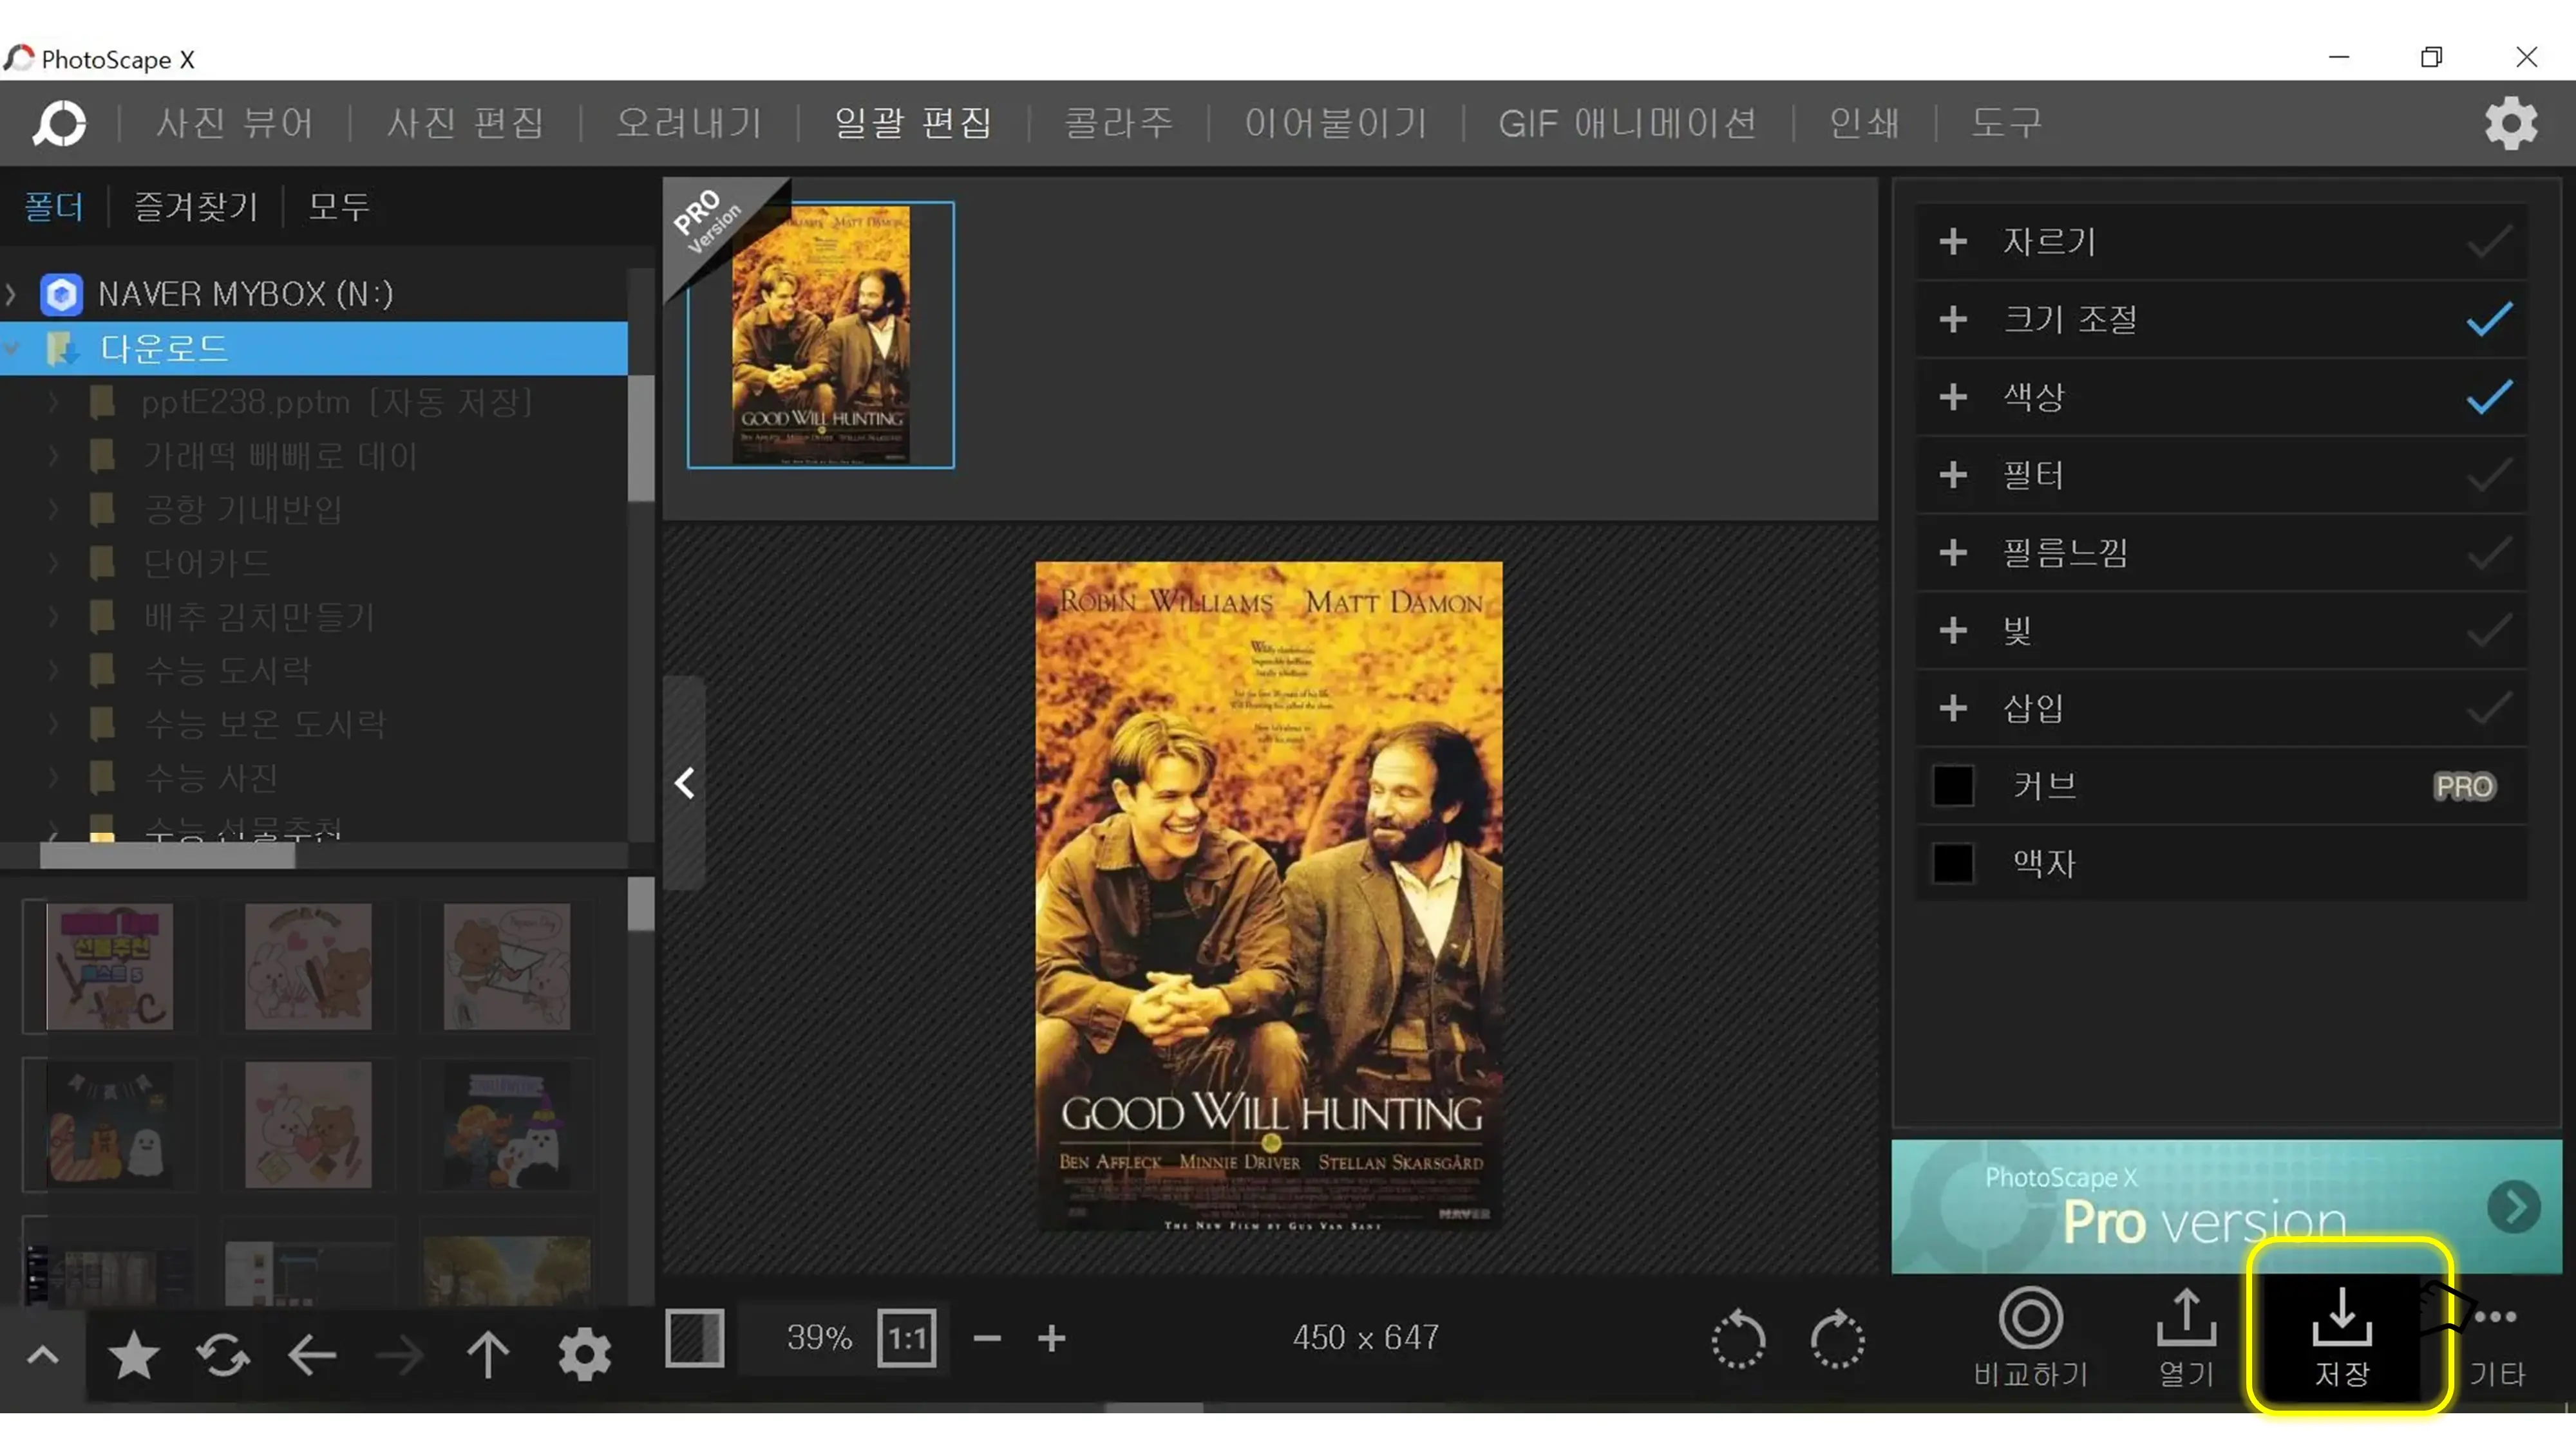Open the 인쇄 tab
Viewport: 2576px width, 1448px height.
tap(1864, 124)
